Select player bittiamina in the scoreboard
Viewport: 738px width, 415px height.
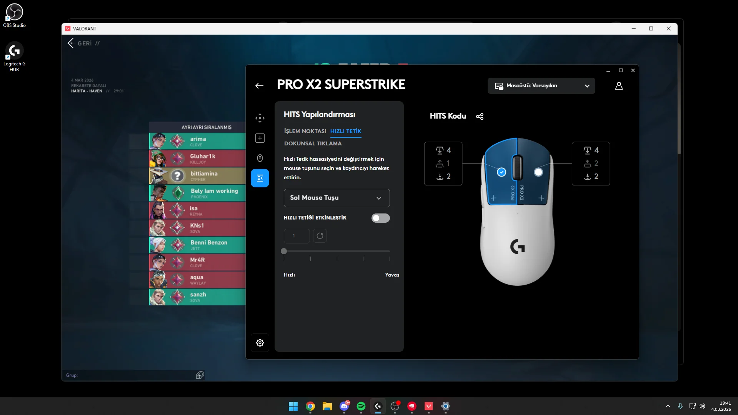tap(197, 176)
